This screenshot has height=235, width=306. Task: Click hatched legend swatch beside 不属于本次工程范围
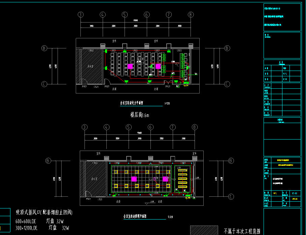(204, 230)
